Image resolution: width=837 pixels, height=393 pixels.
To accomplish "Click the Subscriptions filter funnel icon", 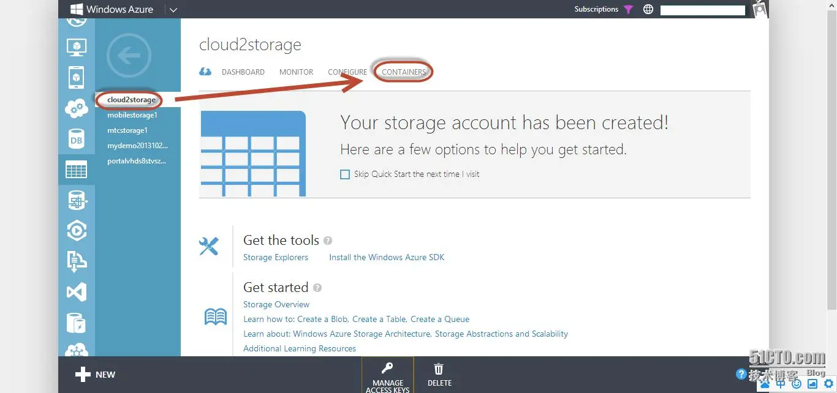I will (x=628, y=9).
